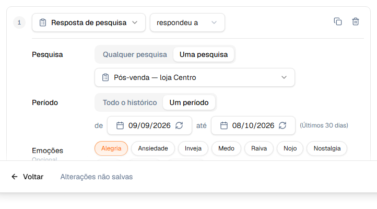The image size is (377, 209).
Task: Click the condition number 1 badge
Action: tap(19, 22)
